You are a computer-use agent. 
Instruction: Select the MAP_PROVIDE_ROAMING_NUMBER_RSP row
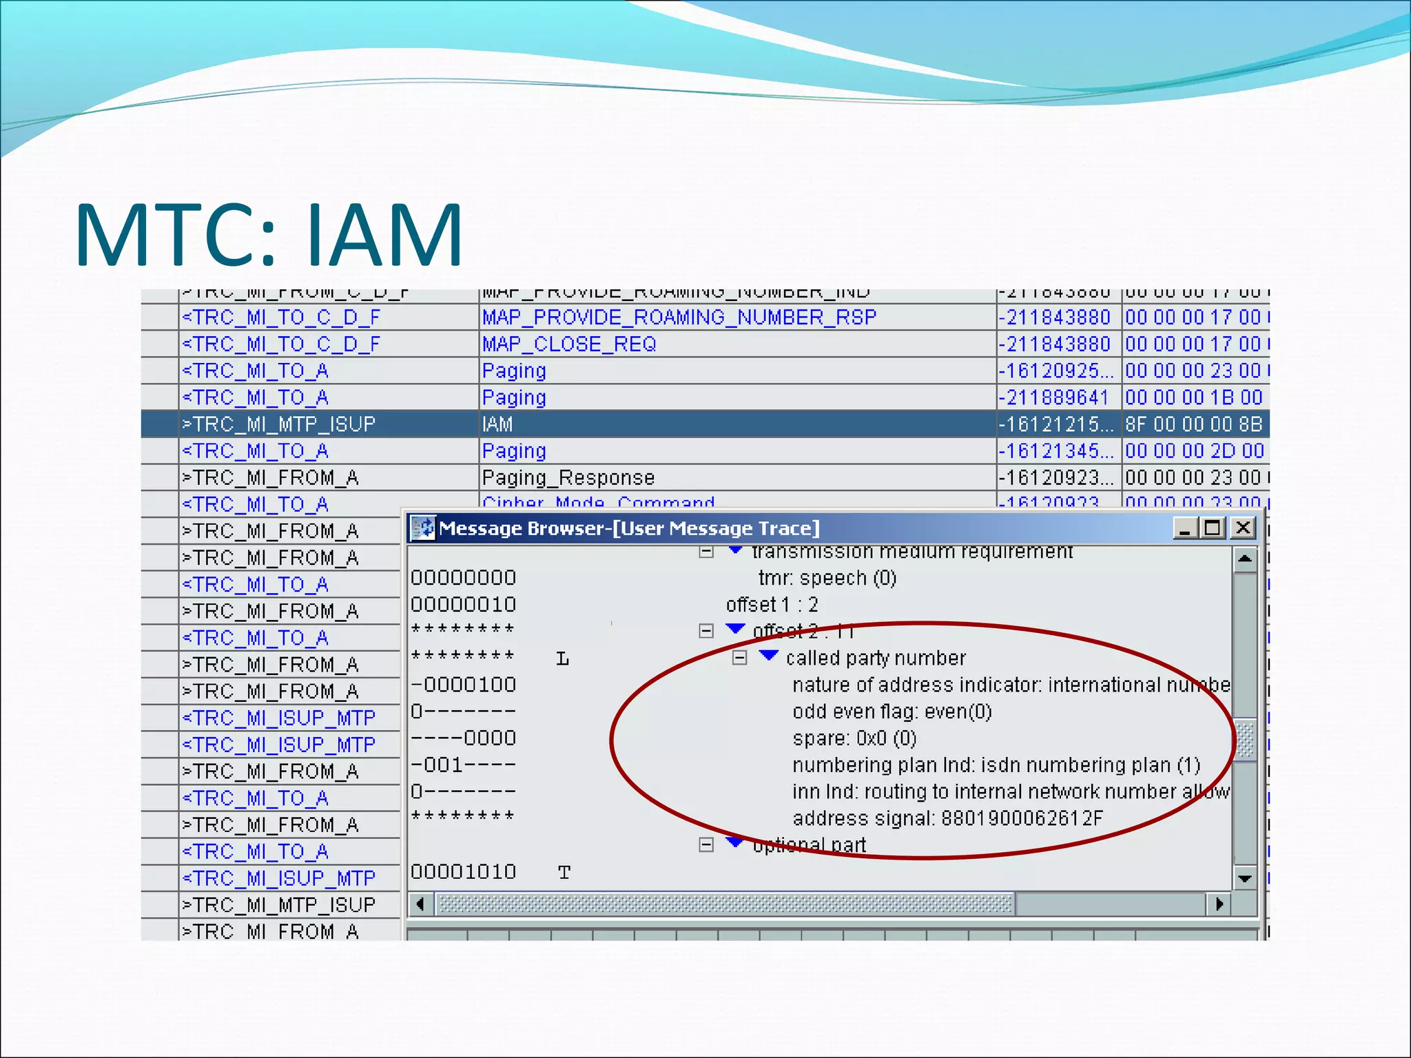pos(705,317)
